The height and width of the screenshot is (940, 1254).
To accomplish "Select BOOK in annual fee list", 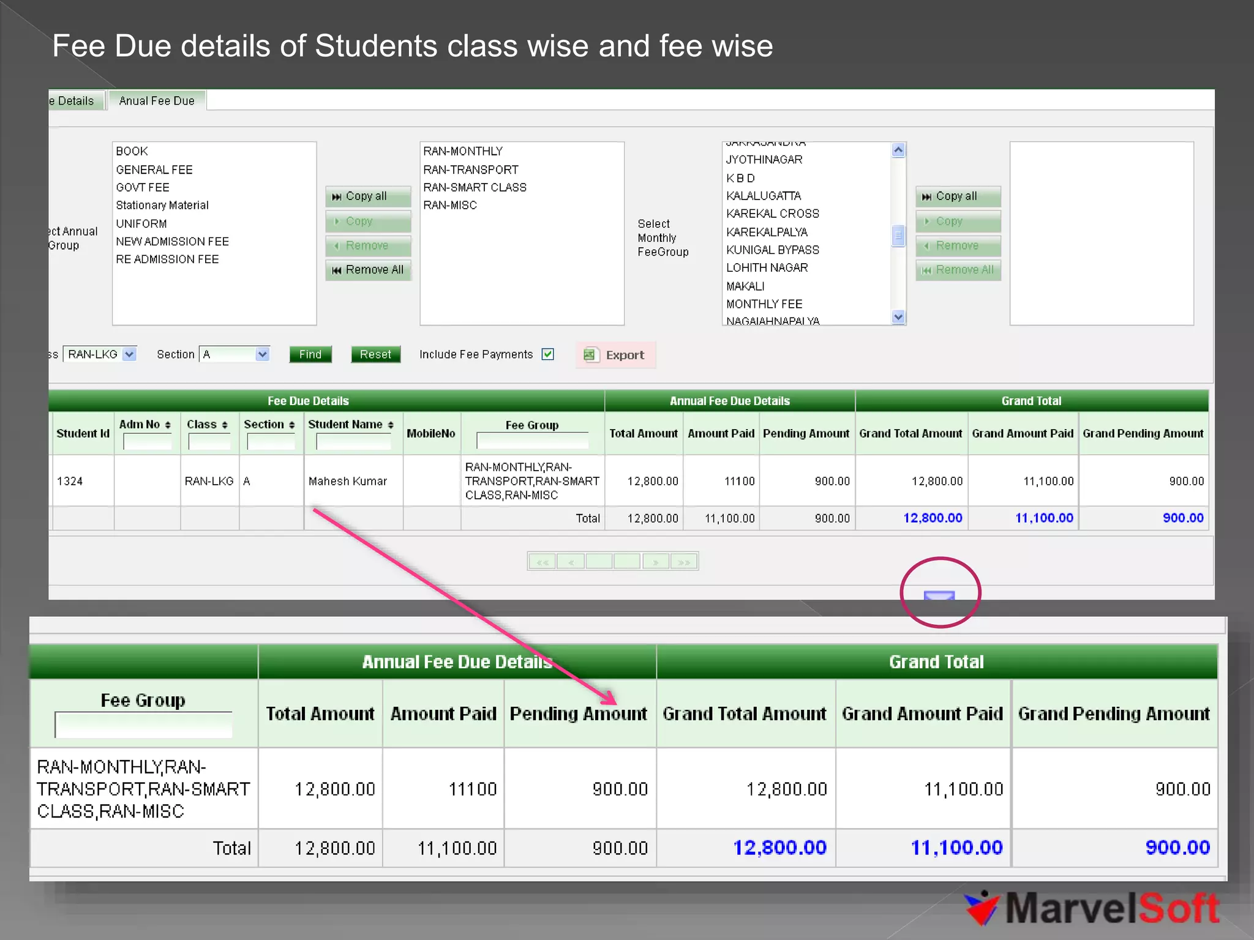I will click(x=132, y=151).
